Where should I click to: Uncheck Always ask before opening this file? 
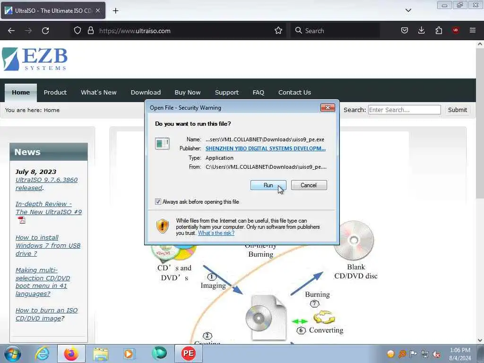point(158,201)
